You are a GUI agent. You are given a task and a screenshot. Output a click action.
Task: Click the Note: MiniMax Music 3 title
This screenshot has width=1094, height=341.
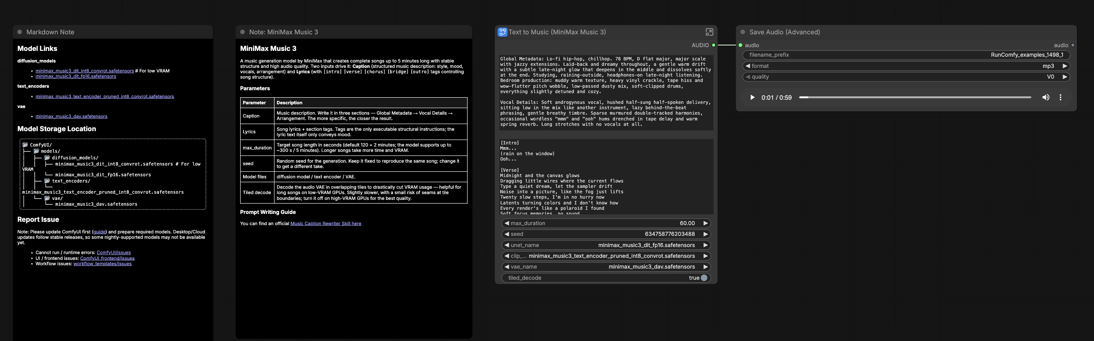click(x=283, y=32)
